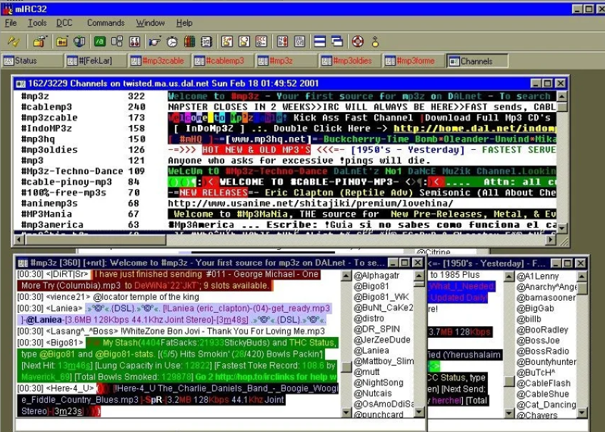
Task: Click channels list vertical scrollbar up arrow
Action: click(x=561, y=96)
